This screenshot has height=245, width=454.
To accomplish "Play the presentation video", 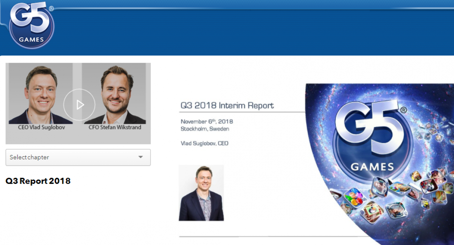I will coord(79,105).
